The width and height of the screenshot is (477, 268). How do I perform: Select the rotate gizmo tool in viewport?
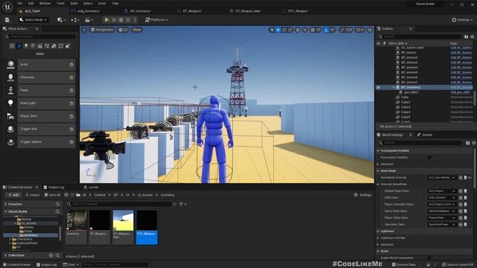(284, 30)
